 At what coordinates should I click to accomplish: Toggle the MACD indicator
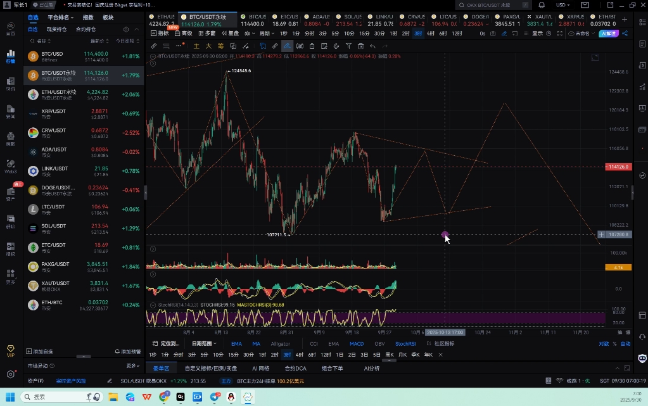tap(357, 344)
